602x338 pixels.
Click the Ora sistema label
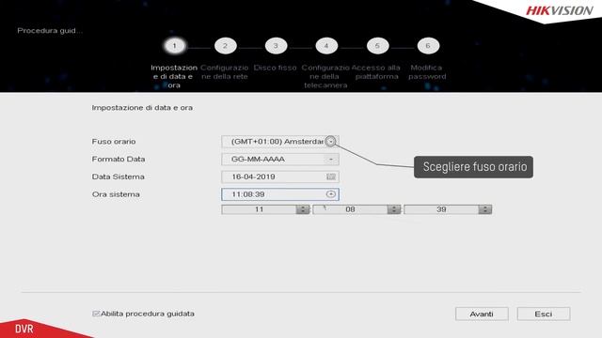pos(116,194)
